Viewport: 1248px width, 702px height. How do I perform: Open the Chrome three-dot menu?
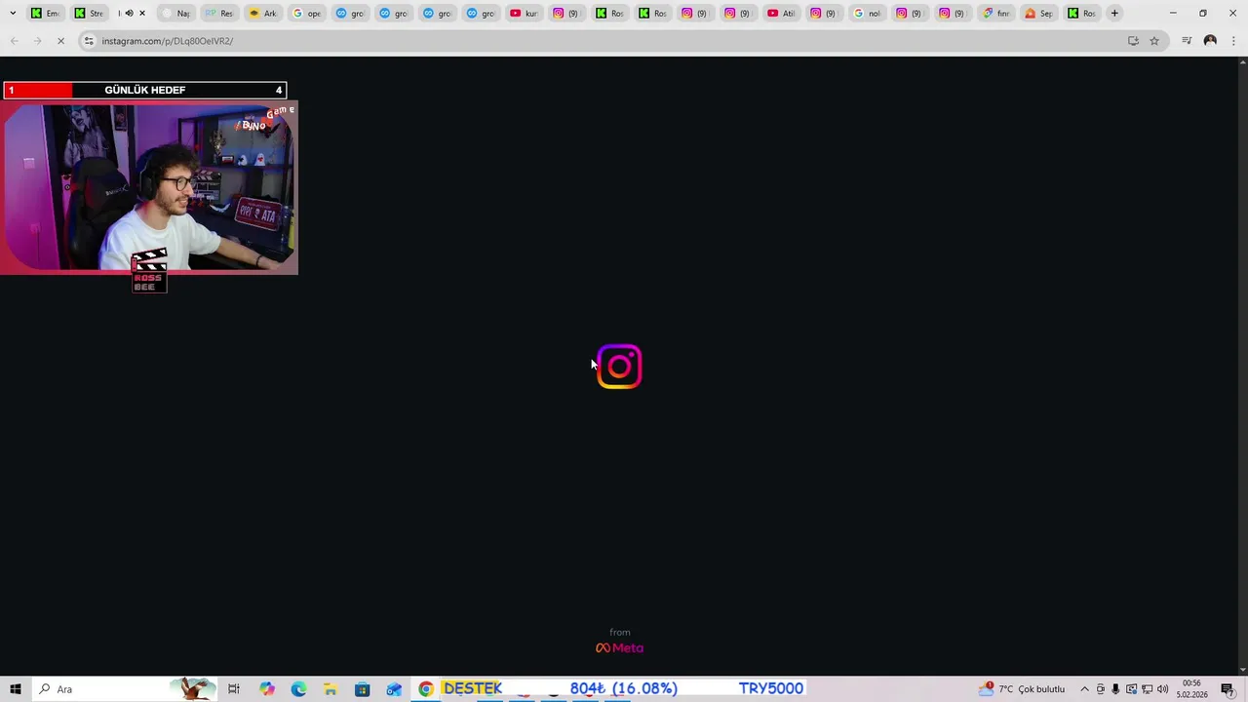point(1233,41)
